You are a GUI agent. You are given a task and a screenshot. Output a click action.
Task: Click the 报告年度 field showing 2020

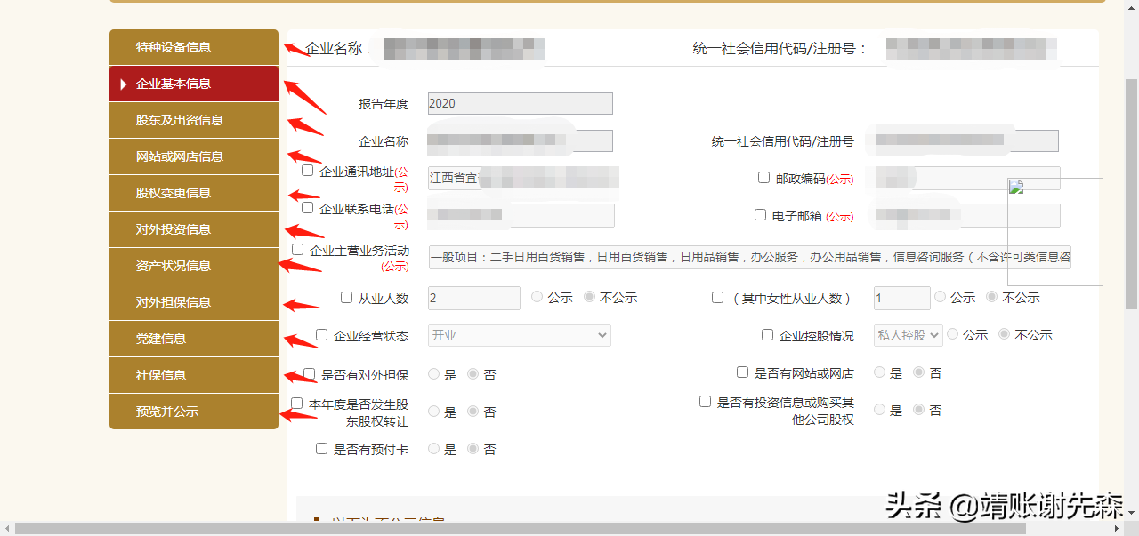point(520,103)
